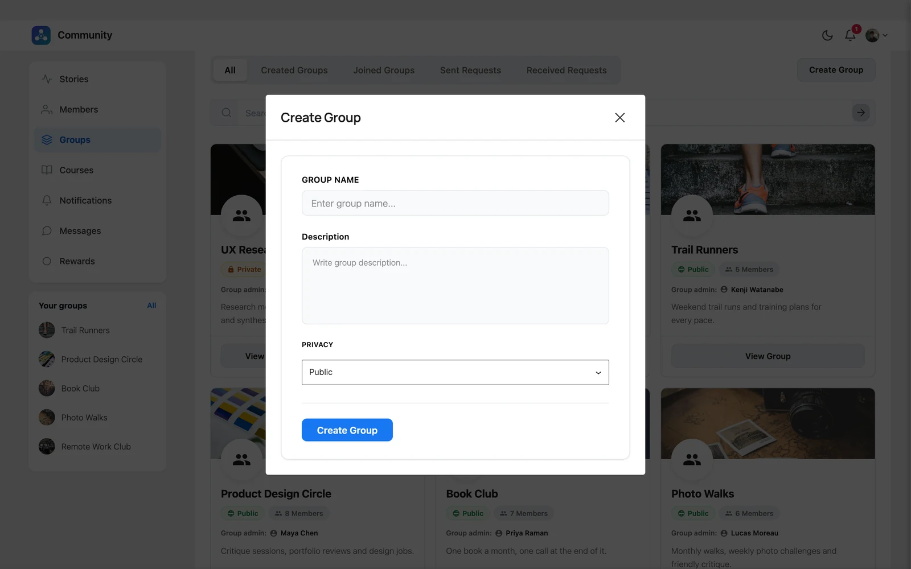Image resolution: width=911 pixels, height=569 pixels.
Task: Open Stories from the sidebar
Action: [97, 79]
